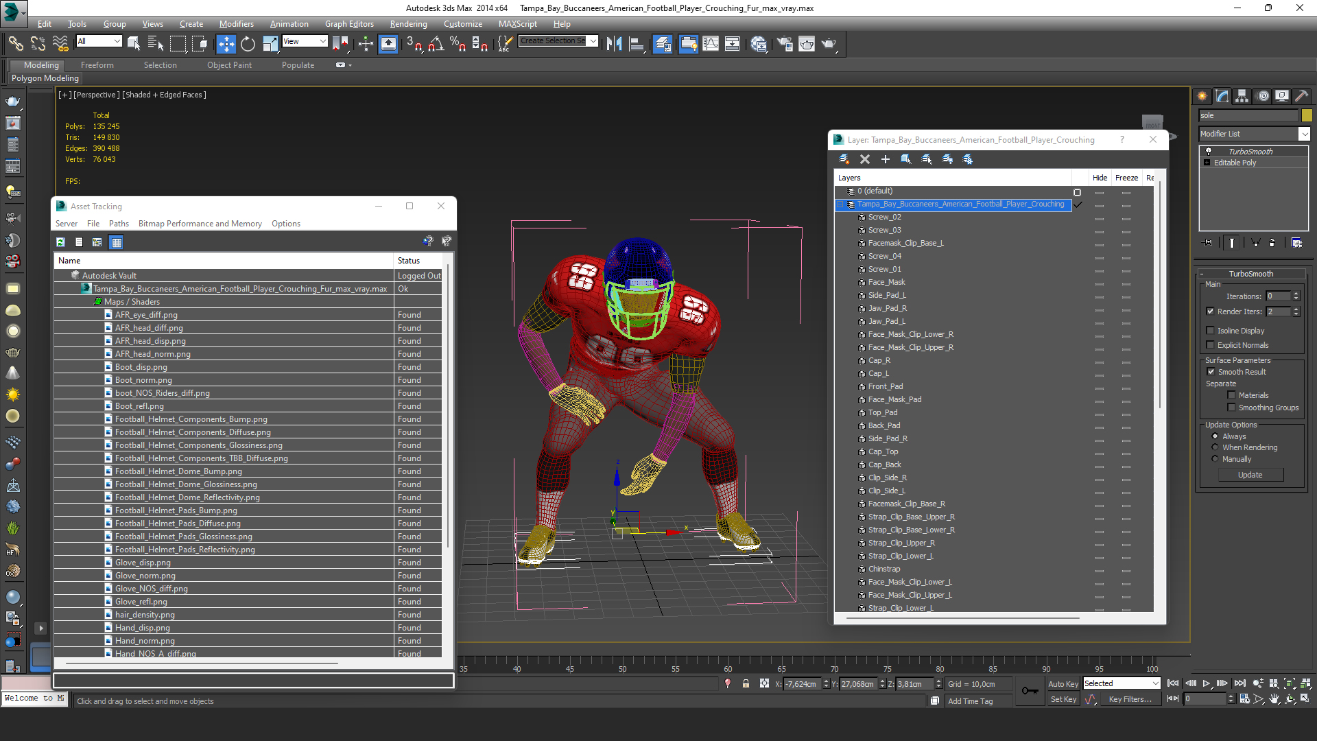Refresh the Asset Tracking list
The image size is (1317, 741).
tap(60, 242)
